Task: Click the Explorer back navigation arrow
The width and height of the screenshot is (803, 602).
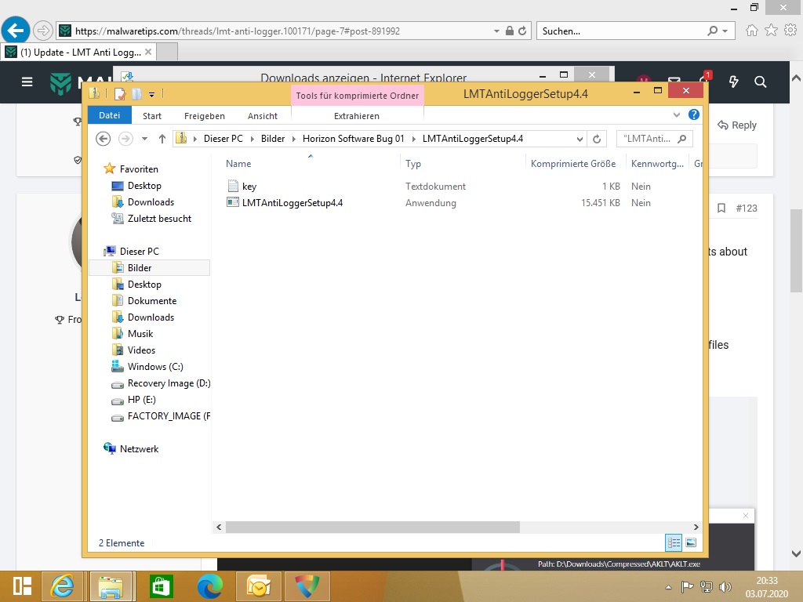Action: pyautogui.click(x=103, y=139)
